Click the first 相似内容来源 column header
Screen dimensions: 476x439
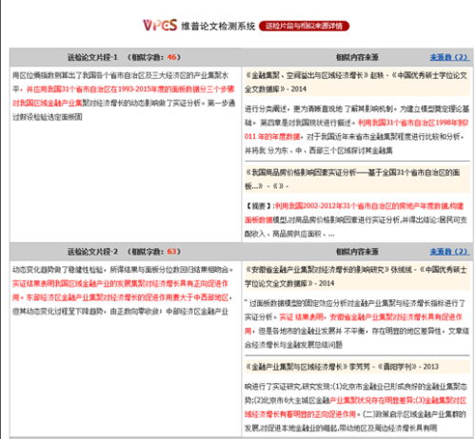(x=357, y=57)
